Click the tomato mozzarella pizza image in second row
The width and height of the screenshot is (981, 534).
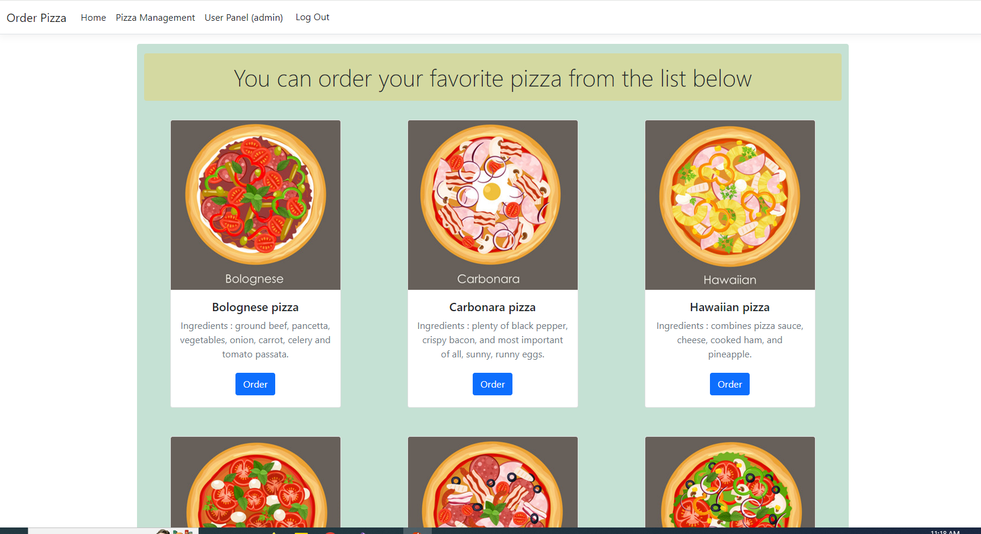[x=256, y=482]
